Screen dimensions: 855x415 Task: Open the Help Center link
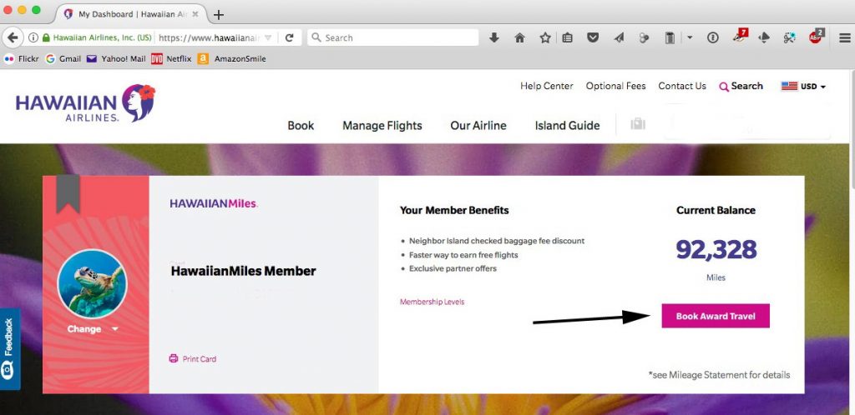546,86
